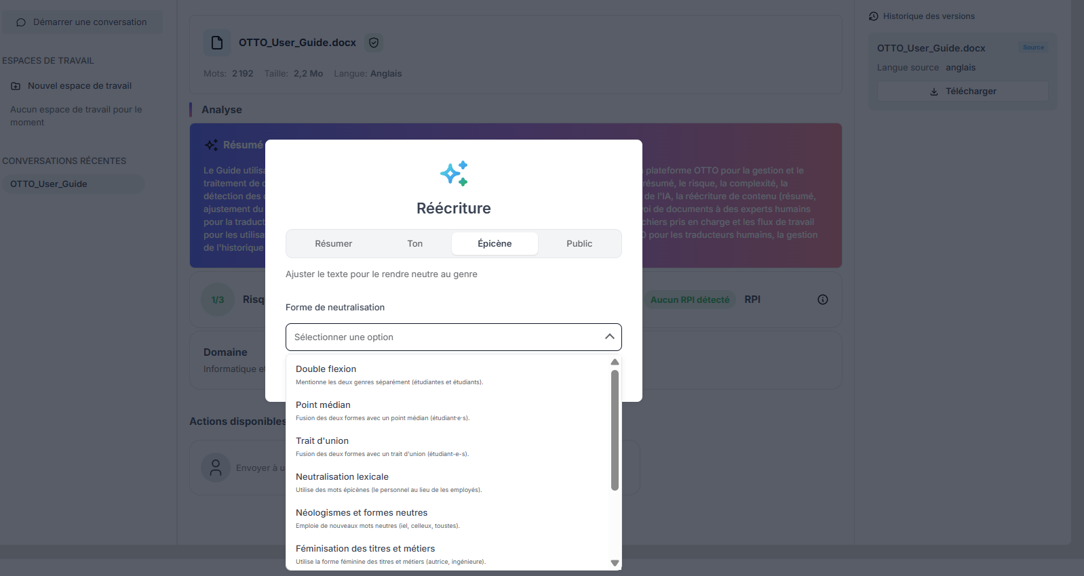Viewport: 1084px width, 576px height.
Task: Switch to the Ton tab
Action: (x=415, y=244)
